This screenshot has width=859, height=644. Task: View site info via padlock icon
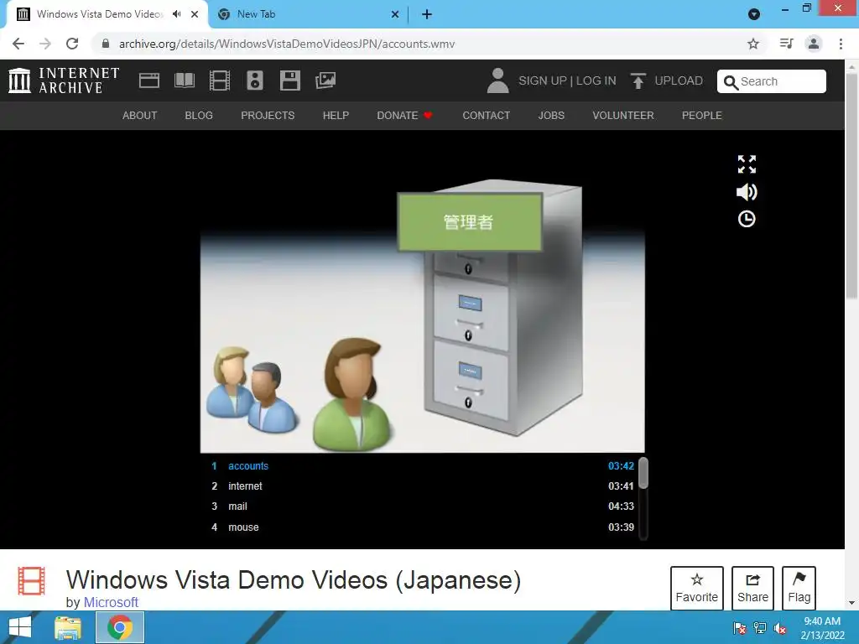106,44
